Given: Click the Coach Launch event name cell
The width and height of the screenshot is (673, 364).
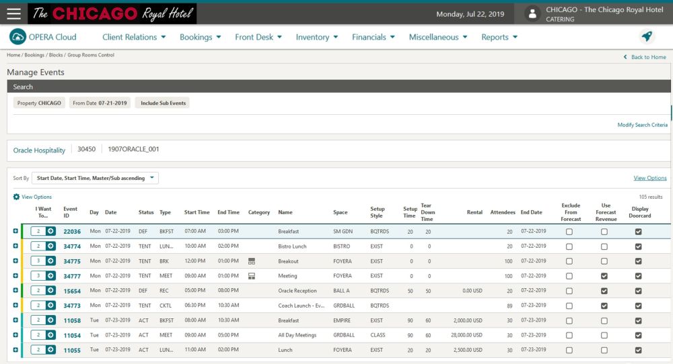Looking at the screenshot, I should [301, 306].
